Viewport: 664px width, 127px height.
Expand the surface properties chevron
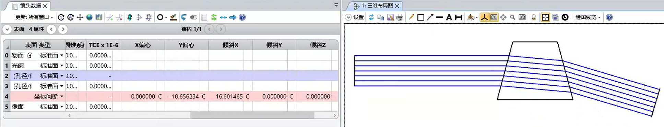pyautogui.click(x=7, y=29)
